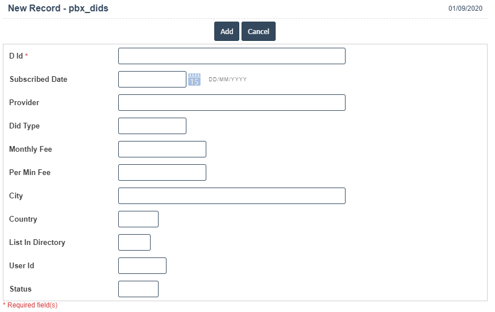Click the Provider label text
The height and width of the screenshot is (312, 495).
(x=24, y=103)
